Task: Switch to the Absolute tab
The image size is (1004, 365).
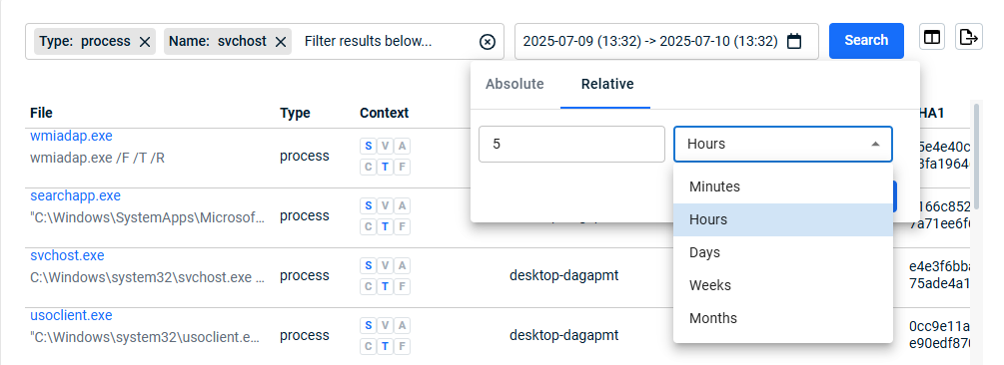Action: pyautogui.click(x=514, y=85)
